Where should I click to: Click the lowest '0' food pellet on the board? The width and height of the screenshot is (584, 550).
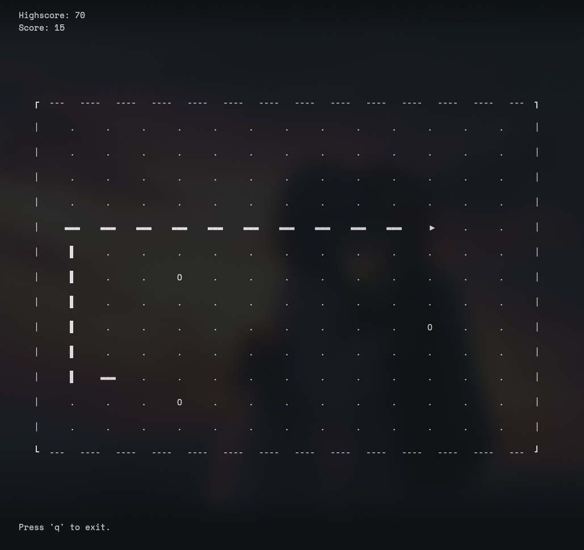coord(179,402)
